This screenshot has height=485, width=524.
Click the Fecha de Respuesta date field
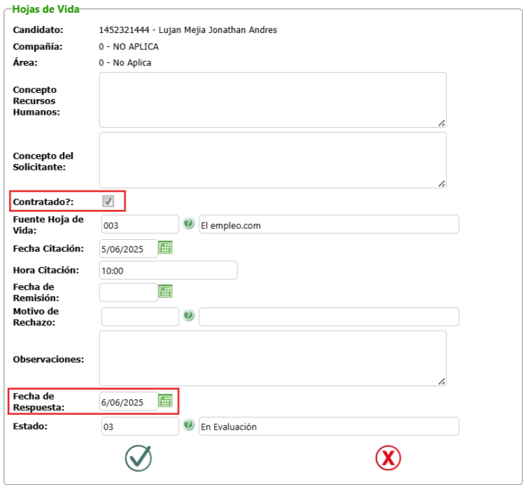(128, 402)
